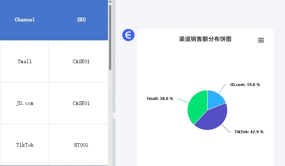Click the scroll-up arrow above the table
The image size is (285, 166).
click(x=110, y=2)
